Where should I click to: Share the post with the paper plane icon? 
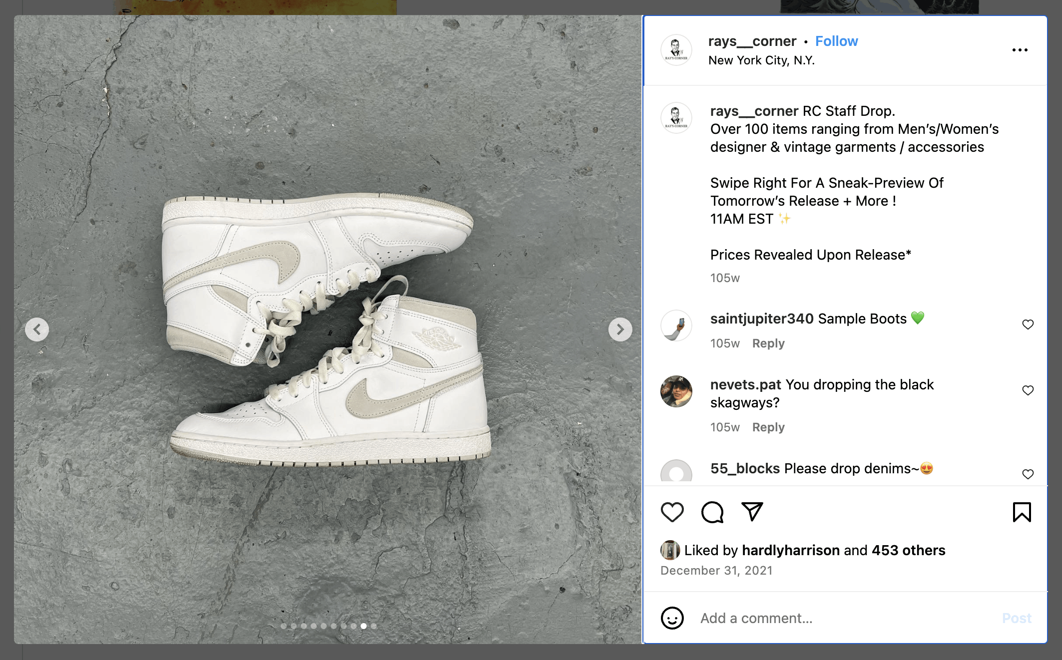752,512
